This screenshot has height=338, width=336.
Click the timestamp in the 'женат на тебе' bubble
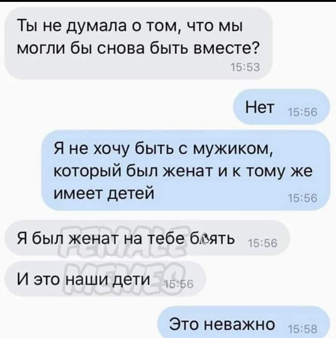[x=263, y=243]
